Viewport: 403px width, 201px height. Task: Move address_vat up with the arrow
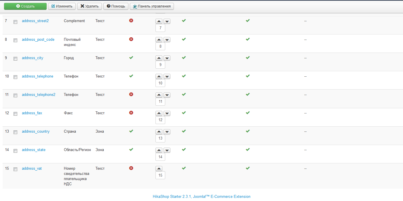159,169
